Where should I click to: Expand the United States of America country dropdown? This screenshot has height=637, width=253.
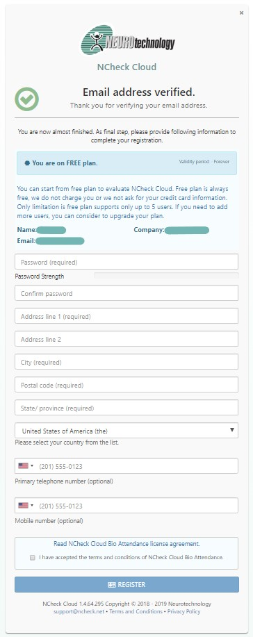coord(126,431)
